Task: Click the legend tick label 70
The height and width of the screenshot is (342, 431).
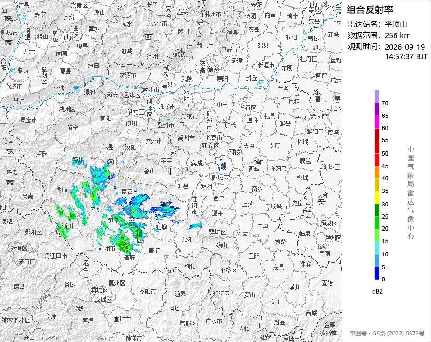Action: (x=385, y=103)
